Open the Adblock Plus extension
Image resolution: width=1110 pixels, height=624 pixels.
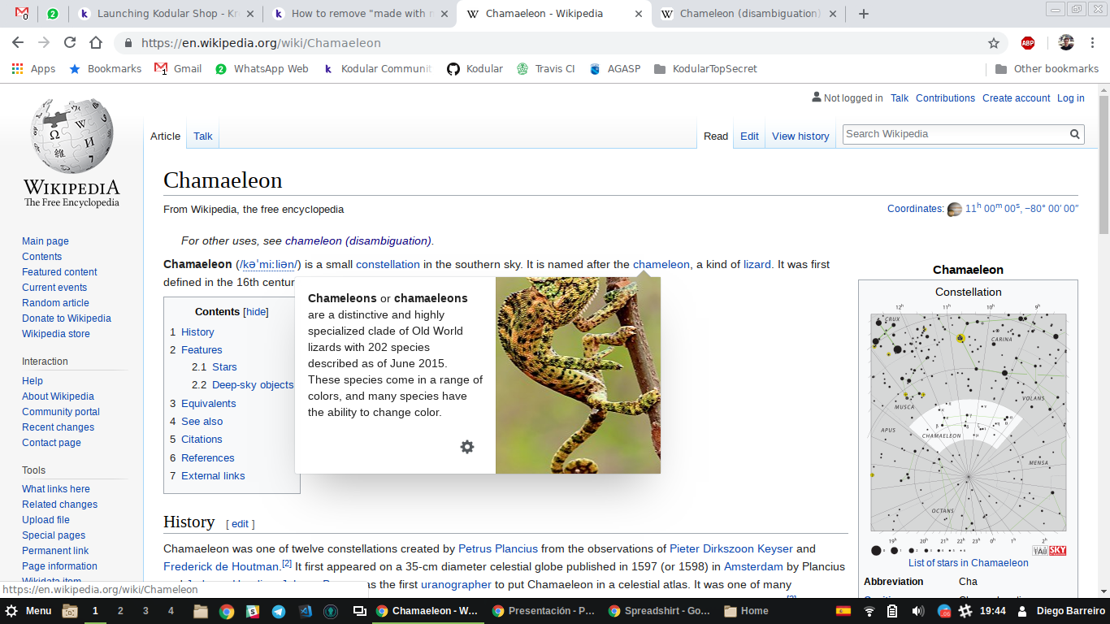tap(1028, 43)
